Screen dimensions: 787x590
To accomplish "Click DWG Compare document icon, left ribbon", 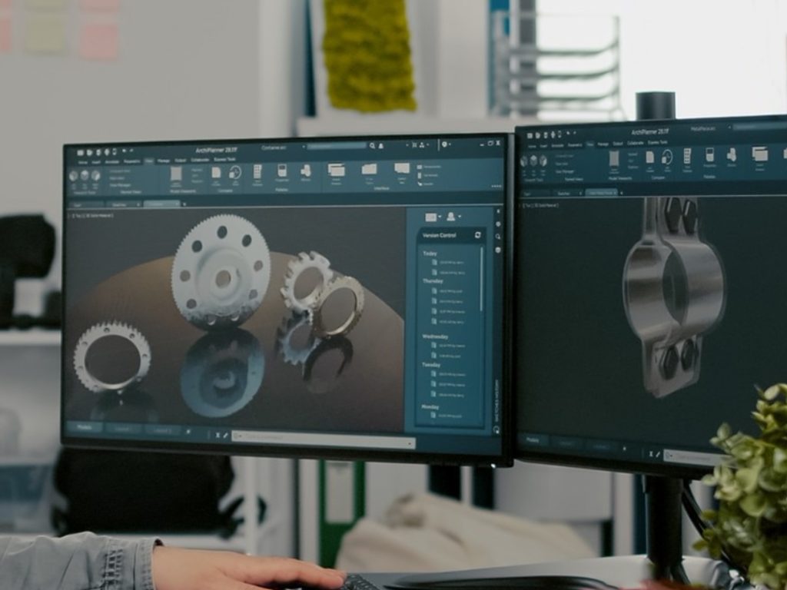I will pos(216,174).
